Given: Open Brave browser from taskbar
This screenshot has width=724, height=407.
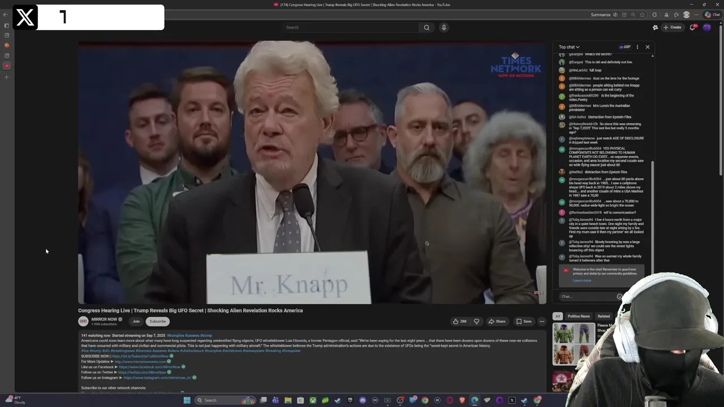Looking at the screenshot, I should click(x=462, y=400).
